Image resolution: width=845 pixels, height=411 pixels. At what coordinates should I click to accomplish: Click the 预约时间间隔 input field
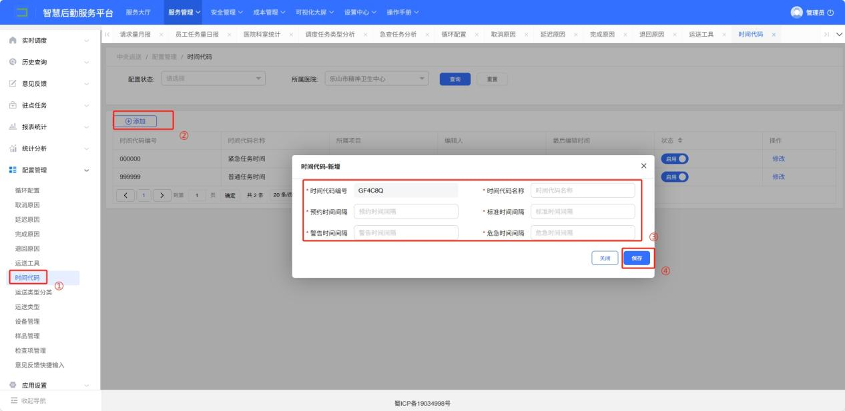pos(406,211)
